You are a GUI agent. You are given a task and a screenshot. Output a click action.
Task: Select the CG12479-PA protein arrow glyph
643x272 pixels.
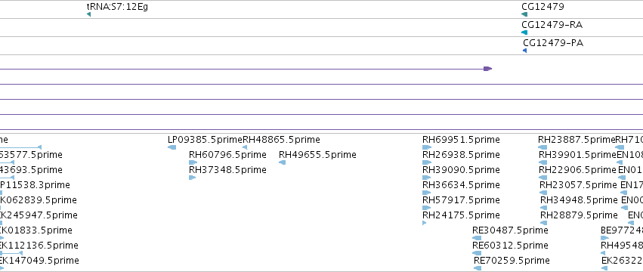524,51
